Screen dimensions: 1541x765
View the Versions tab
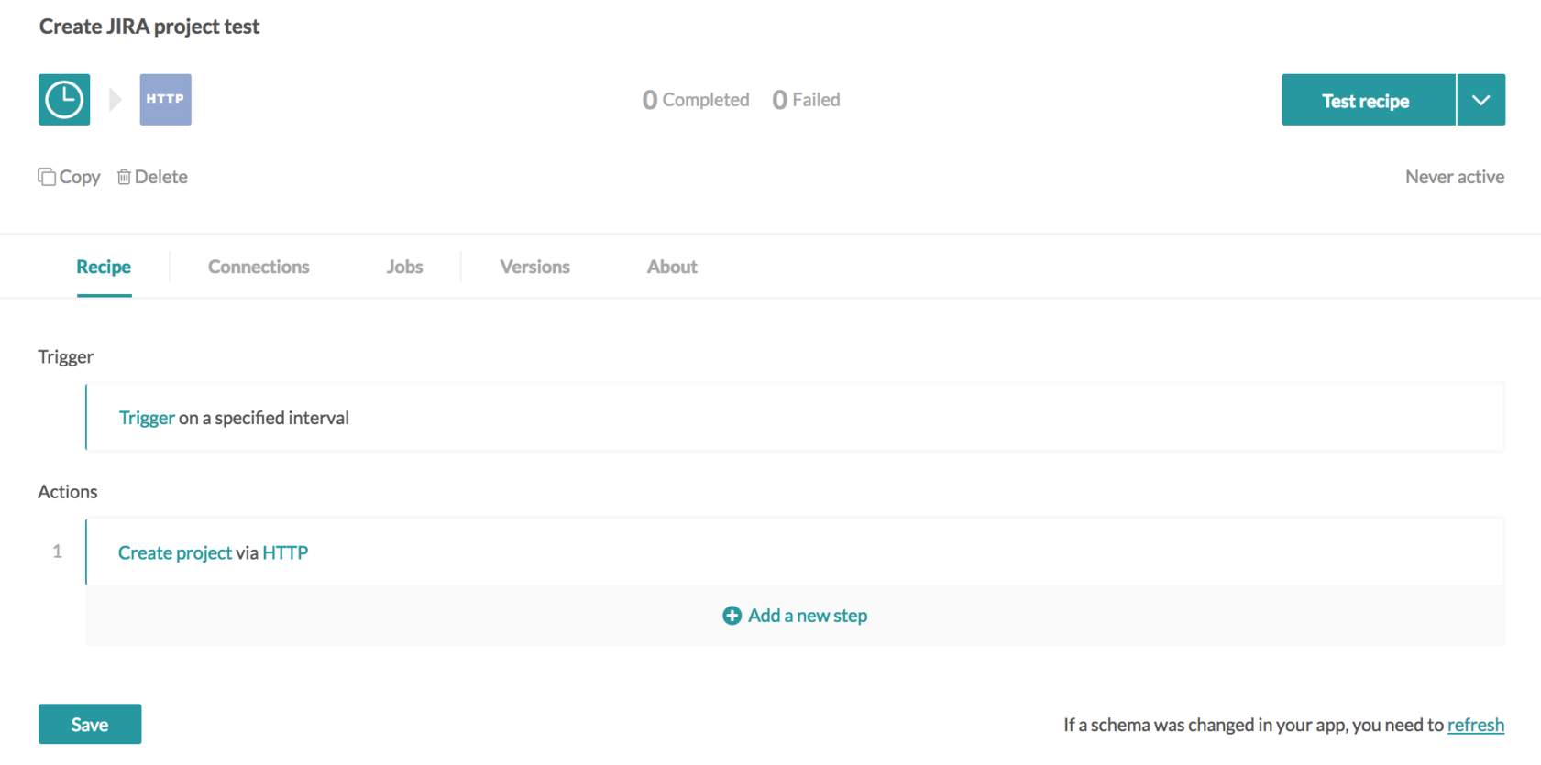534,267
